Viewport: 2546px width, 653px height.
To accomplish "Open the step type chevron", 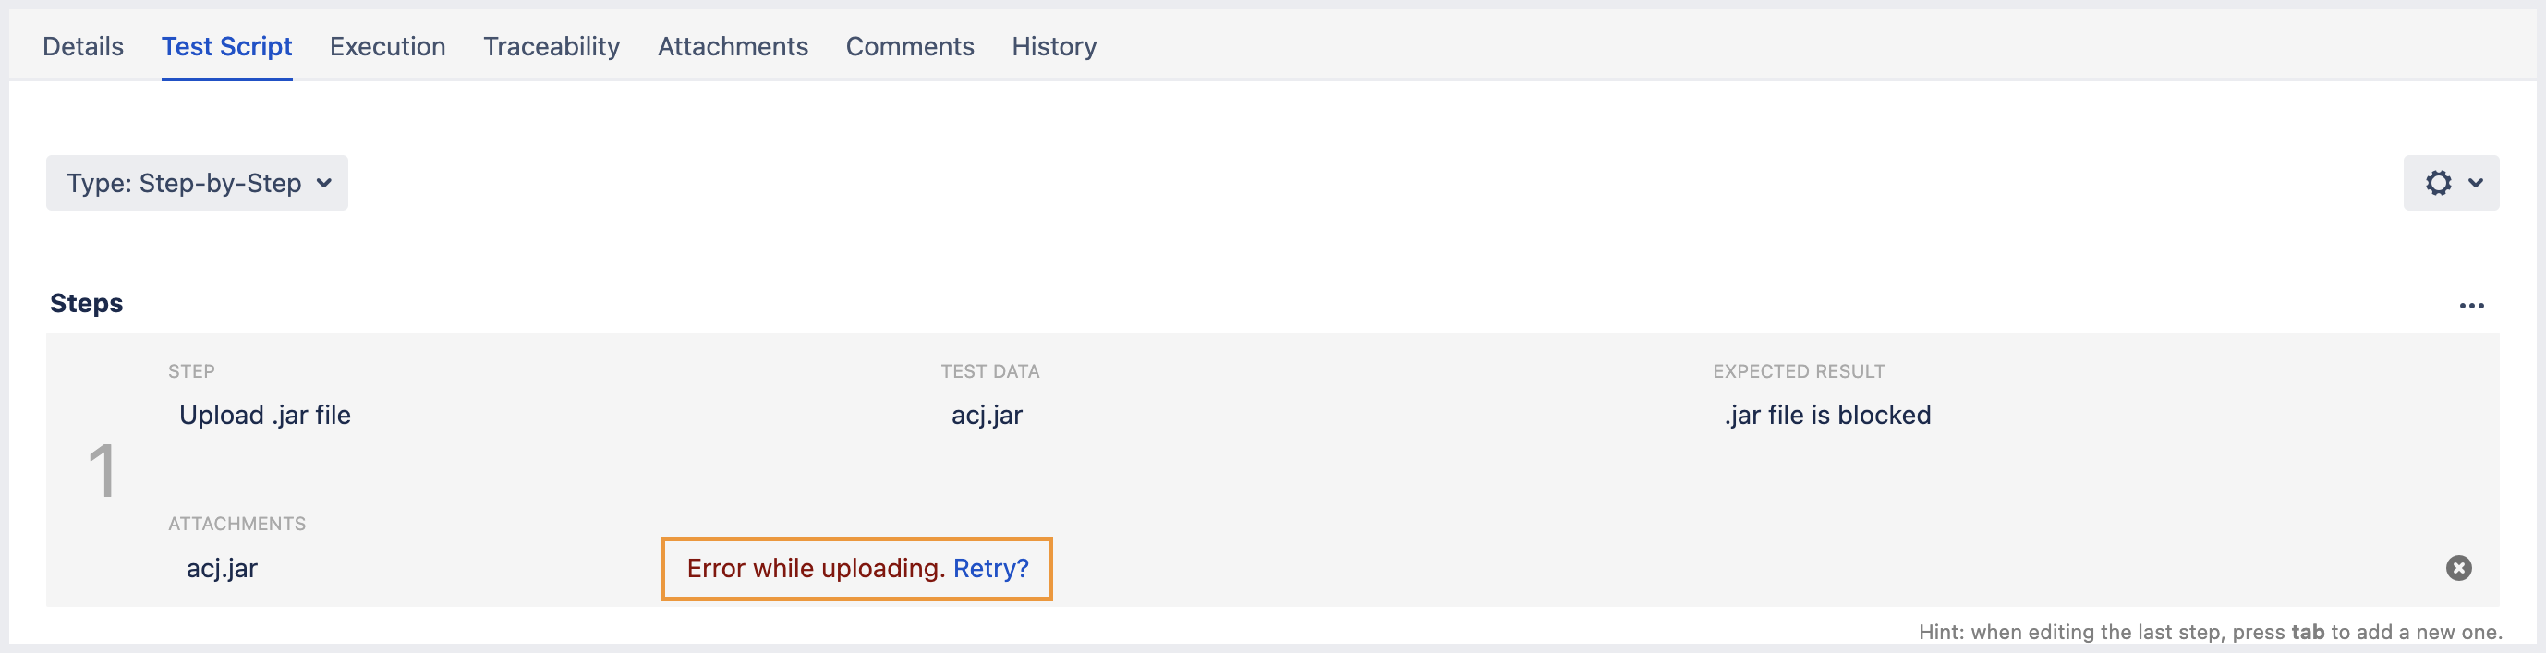I will point(323,183).
